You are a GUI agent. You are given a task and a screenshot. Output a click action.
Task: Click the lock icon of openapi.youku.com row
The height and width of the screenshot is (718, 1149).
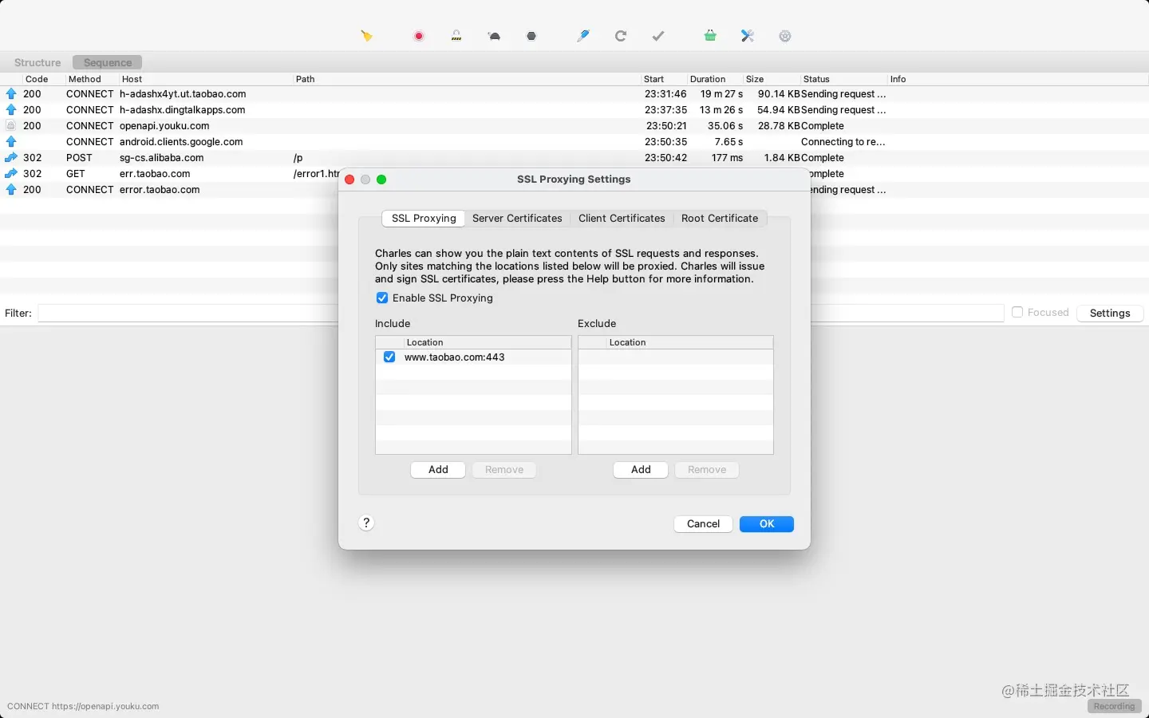11,126
